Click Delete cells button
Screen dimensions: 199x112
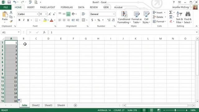[160, 17]
